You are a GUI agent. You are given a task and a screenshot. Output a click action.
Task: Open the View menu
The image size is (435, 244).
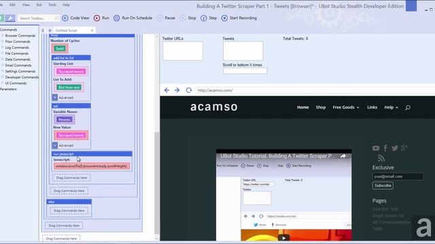pos(26,5)
